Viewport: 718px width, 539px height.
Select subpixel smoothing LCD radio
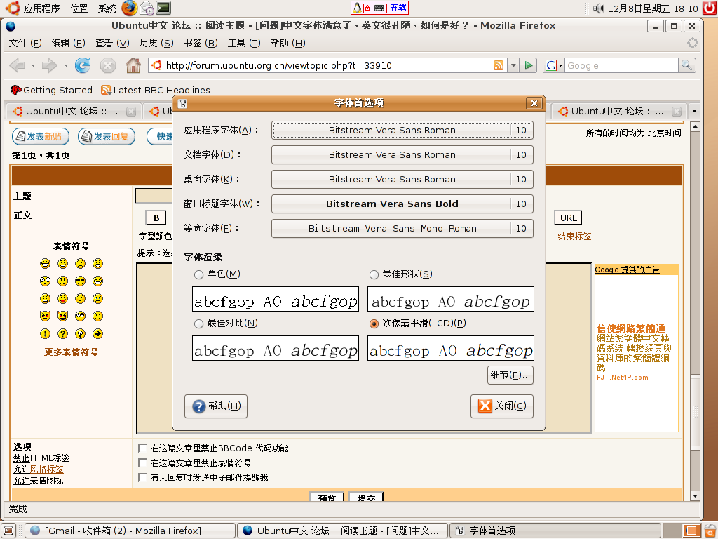coord(374,324)
